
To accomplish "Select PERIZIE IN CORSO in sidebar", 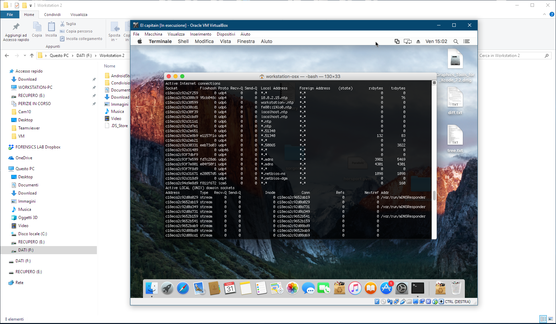I will (x=35, y=104).
